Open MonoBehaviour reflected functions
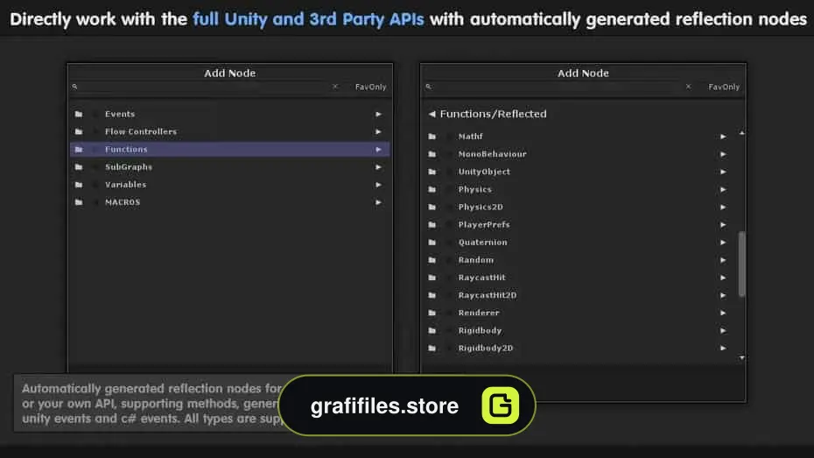Viewport: 814px width, 458px height. pos(579,154)
